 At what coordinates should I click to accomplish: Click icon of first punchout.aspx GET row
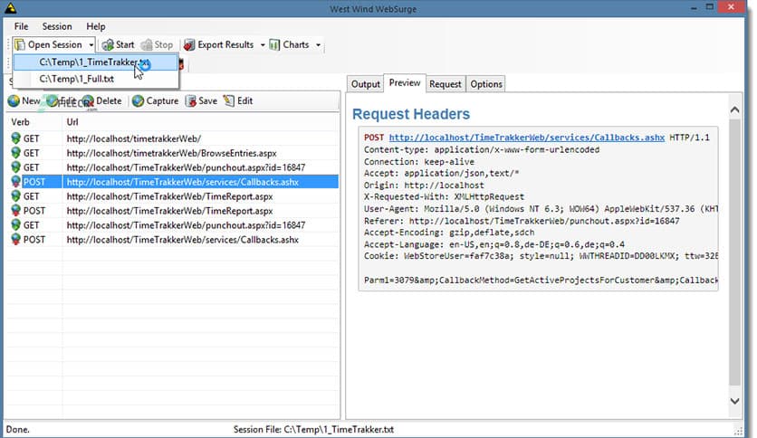[x=16, y=167]
